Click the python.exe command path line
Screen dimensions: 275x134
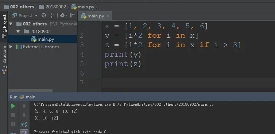pyautogui.click(x=124, y=105)
